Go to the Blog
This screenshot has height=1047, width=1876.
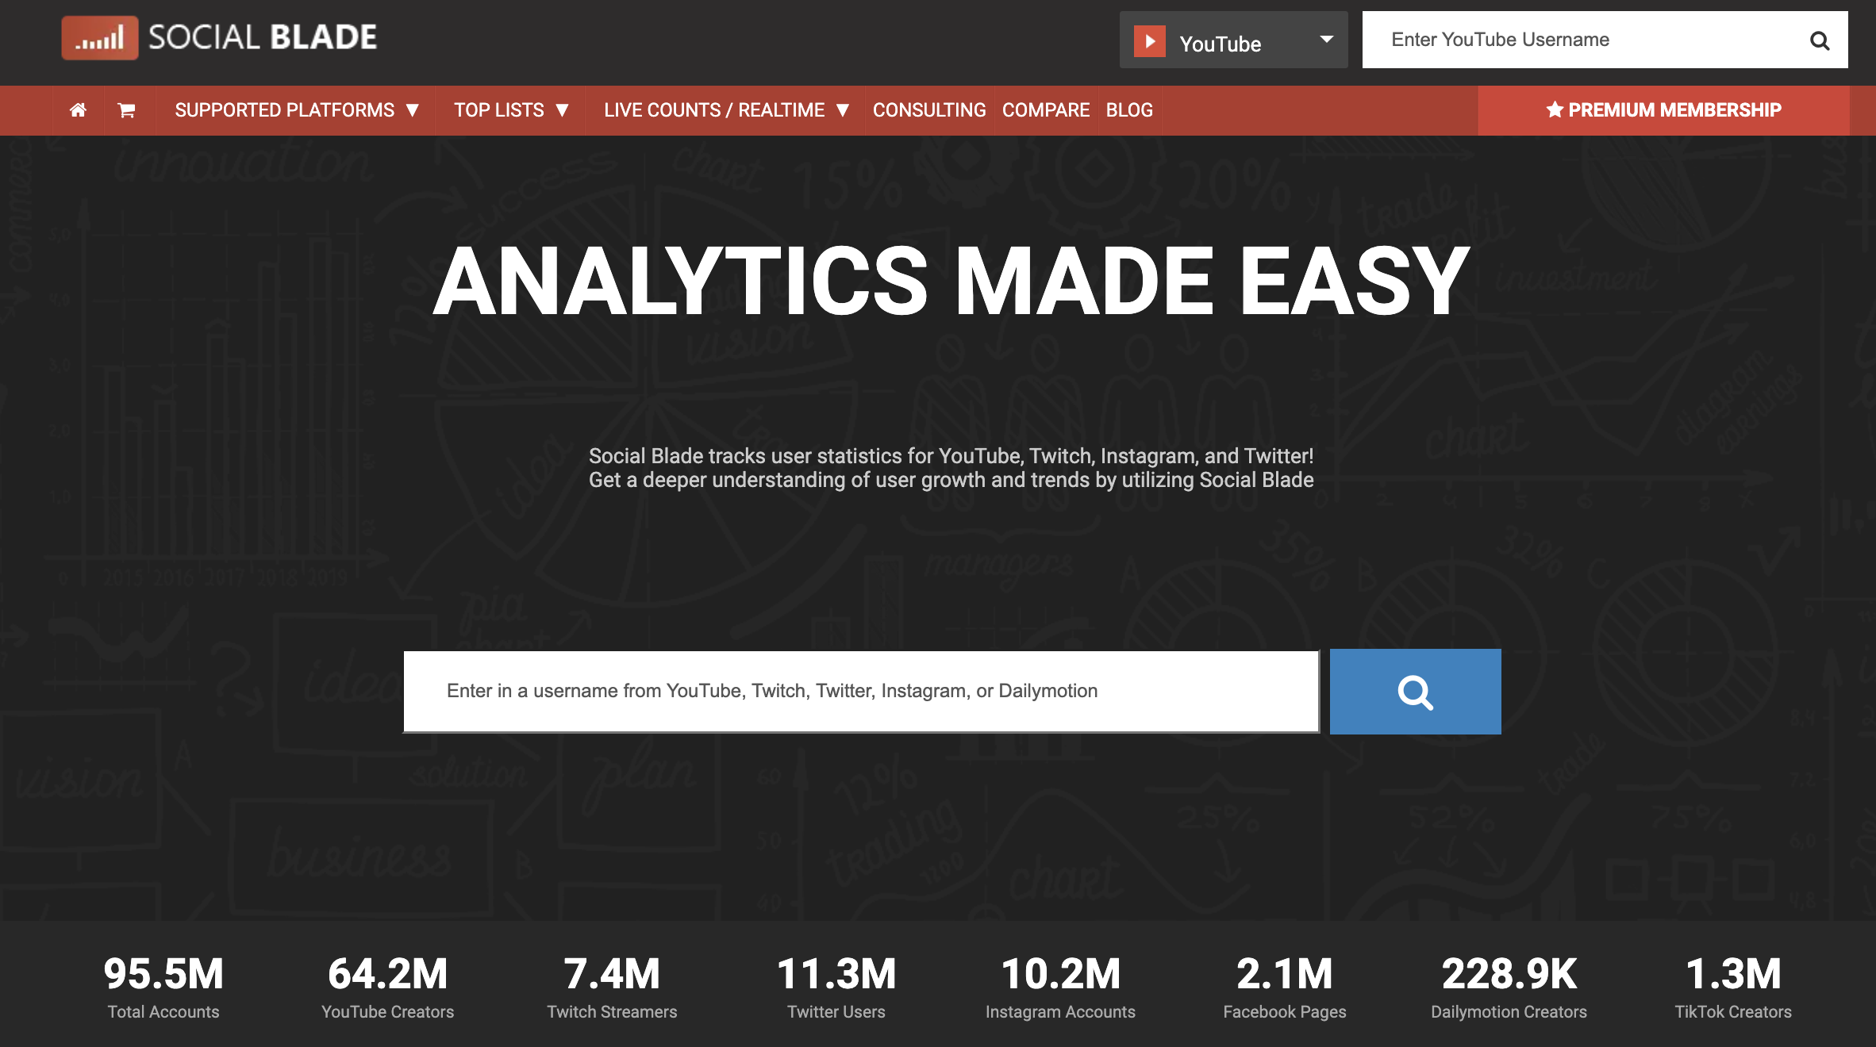click(x=1129, y=110)
